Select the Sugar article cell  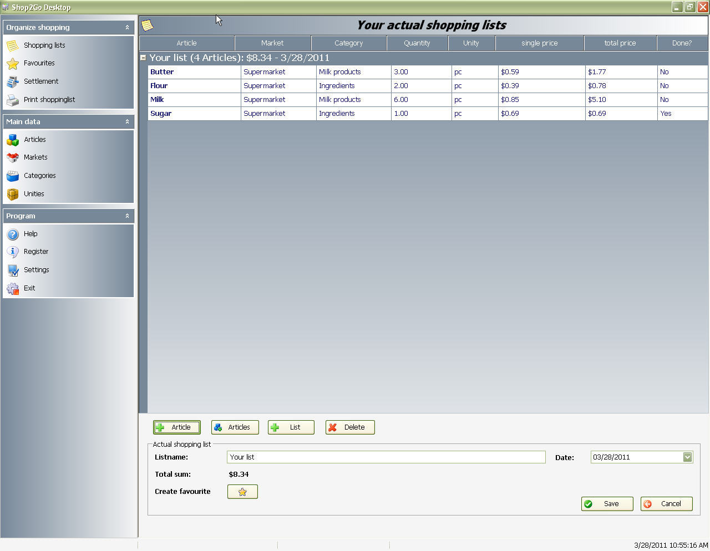click(194, 114)
